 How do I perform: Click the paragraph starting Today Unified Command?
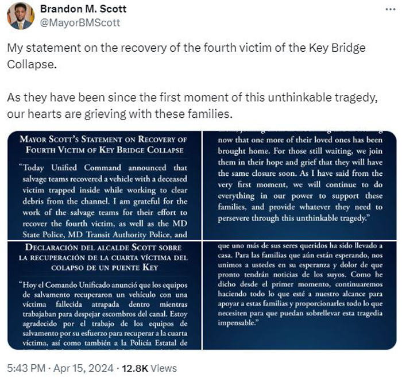[103, 201]
